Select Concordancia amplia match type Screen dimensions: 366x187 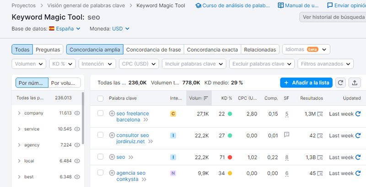click(95, 49)
